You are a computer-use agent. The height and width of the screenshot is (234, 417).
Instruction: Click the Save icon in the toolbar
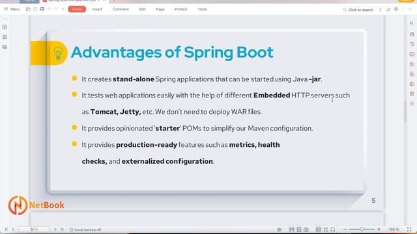coord(35,9)
